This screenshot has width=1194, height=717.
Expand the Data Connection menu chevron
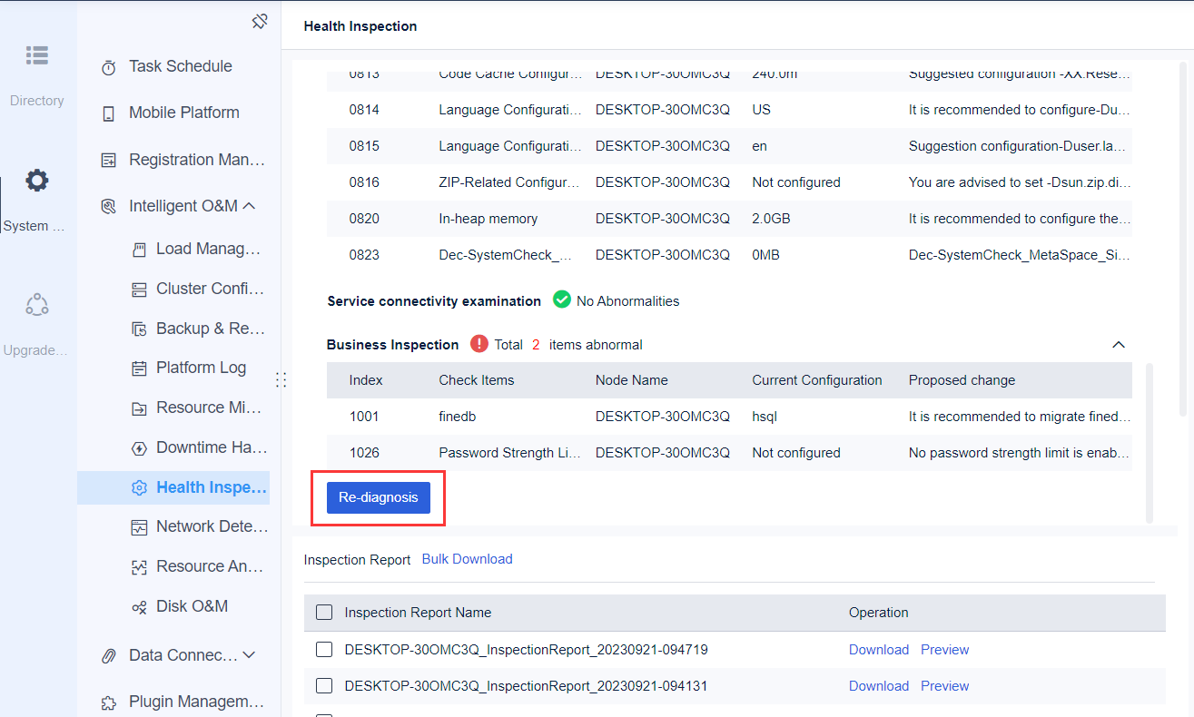pos(250,655)
